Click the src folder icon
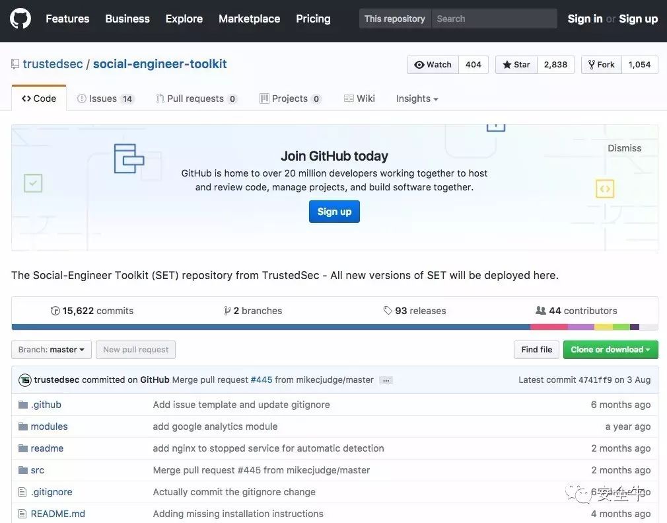Screen dimensions: 667x523 pyautogui.click(x=23, y=470)
